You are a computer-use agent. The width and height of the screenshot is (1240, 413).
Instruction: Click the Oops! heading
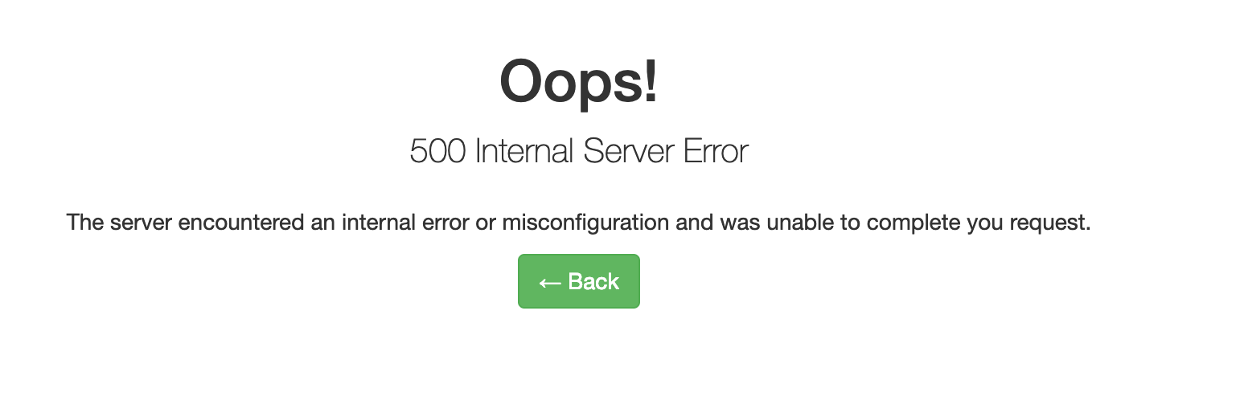(579, 82)
